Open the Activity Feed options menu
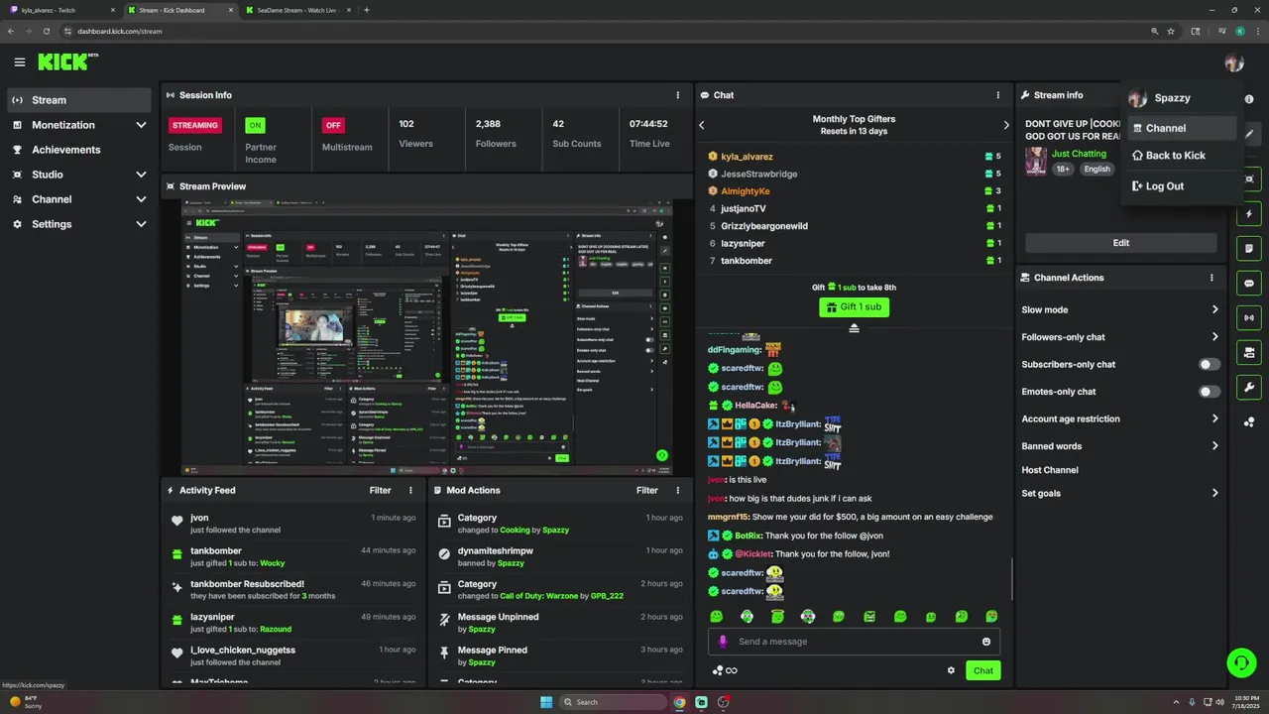Image resolution: width=1269 pixels, height=714 pixels. click(x=410, y=490)
